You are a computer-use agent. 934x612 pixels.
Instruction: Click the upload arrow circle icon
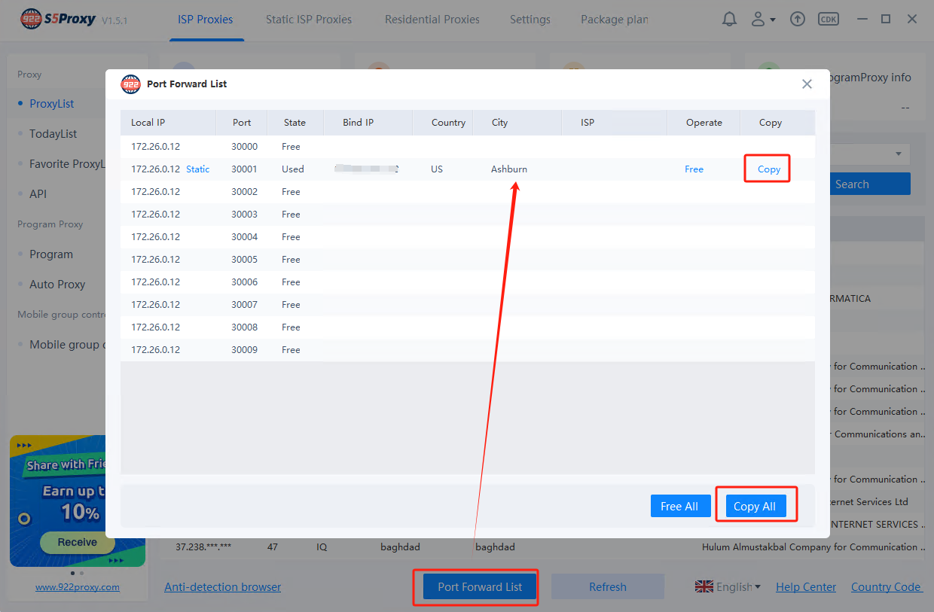[x=798, y=20]
